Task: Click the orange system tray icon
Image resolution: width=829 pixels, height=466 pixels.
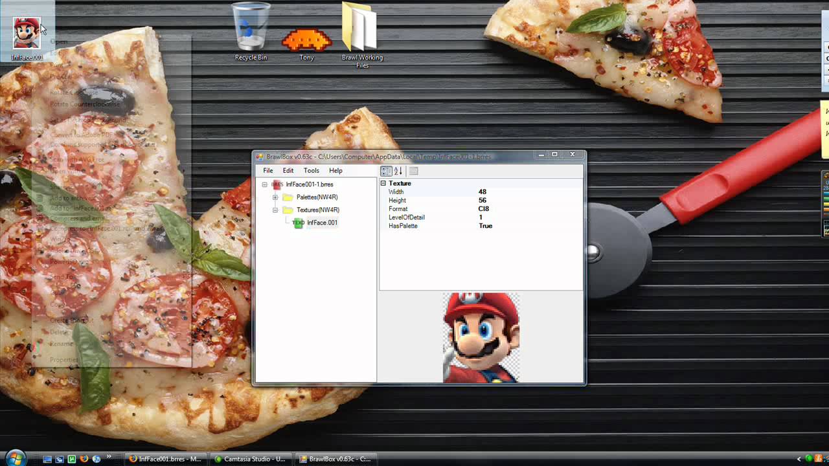Action: [818, 459]
